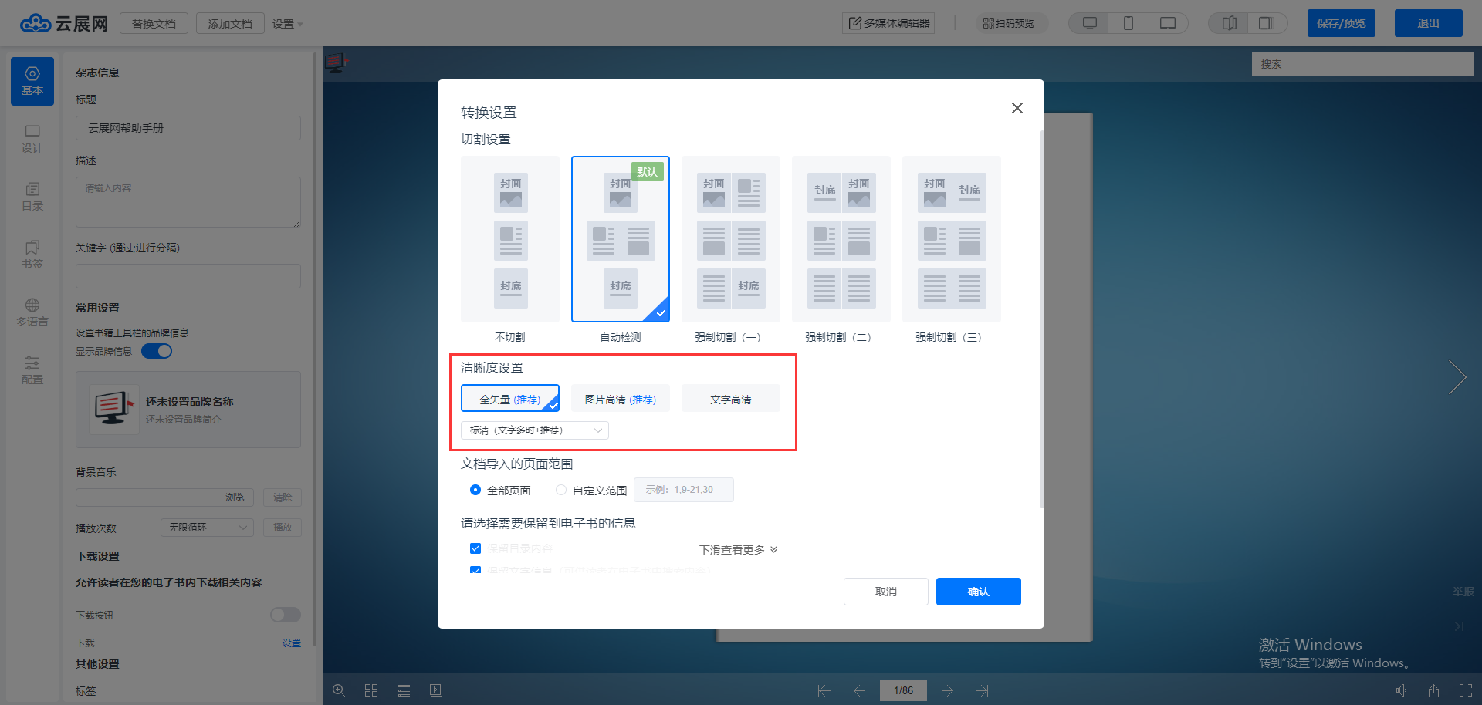
Task: Confirm the conversion settings with 确认
Action: click(x=978, y=592)
